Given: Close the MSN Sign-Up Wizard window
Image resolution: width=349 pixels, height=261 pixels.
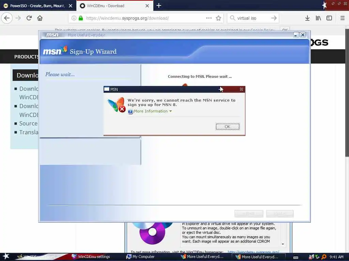Looking at the screenshot, I should pyautogui.click(x=303, y=35).
